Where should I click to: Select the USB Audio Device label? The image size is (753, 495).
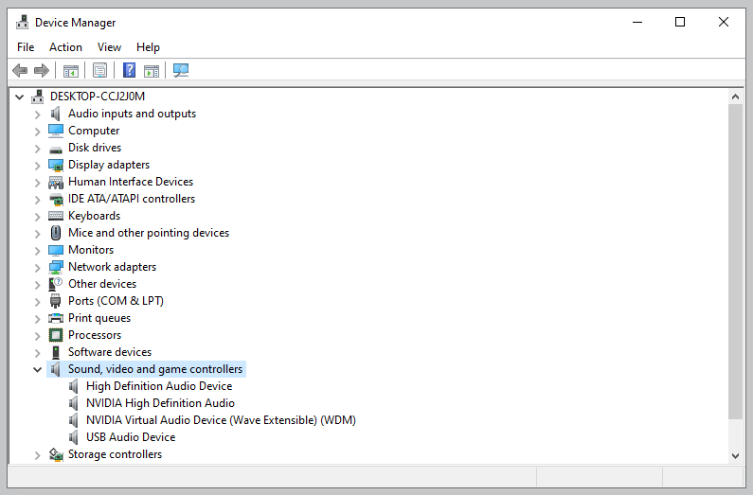coord(131,437)
